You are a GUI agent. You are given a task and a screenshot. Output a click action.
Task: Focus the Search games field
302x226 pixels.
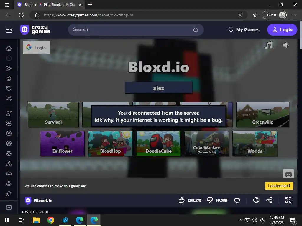coord(136,30)
